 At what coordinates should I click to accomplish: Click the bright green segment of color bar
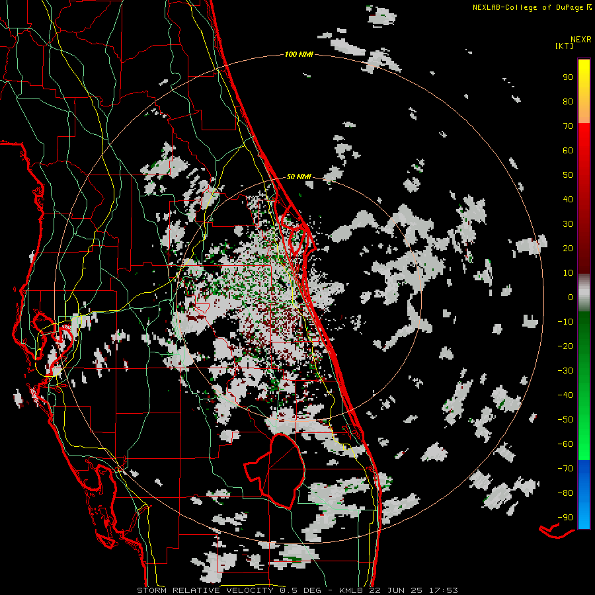584,385
